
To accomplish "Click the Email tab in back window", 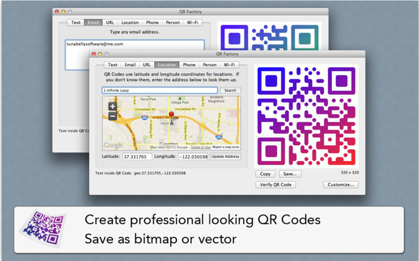I will tap(93, 23).
